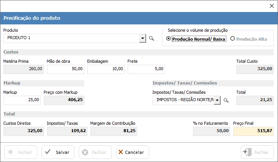Click the Frete value field
The image size is (278, 162).
[x=146, y=69]
